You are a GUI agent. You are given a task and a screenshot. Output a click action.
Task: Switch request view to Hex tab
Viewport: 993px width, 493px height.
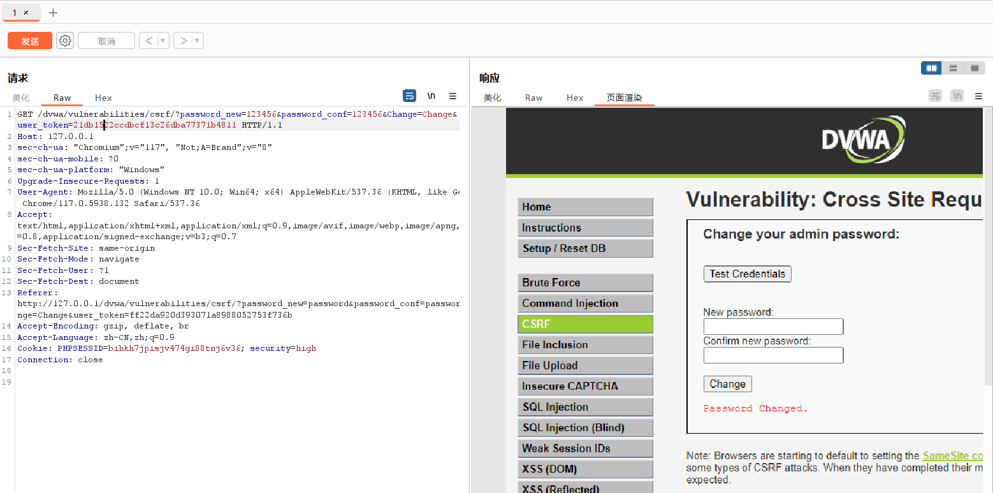[103, 98]
